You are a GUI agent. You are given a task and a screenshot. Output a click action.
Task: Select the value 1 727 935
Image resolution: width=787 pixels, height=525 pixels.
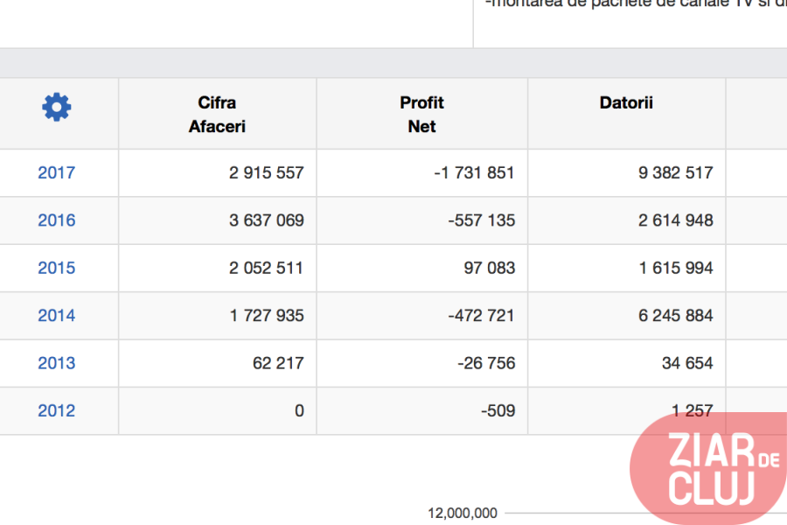click(x=267, y=316)
